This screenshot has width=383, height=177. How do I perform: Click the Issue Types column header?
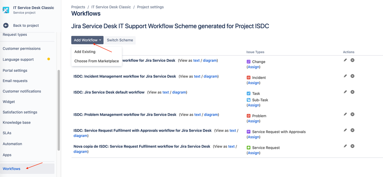pos(255,52)
